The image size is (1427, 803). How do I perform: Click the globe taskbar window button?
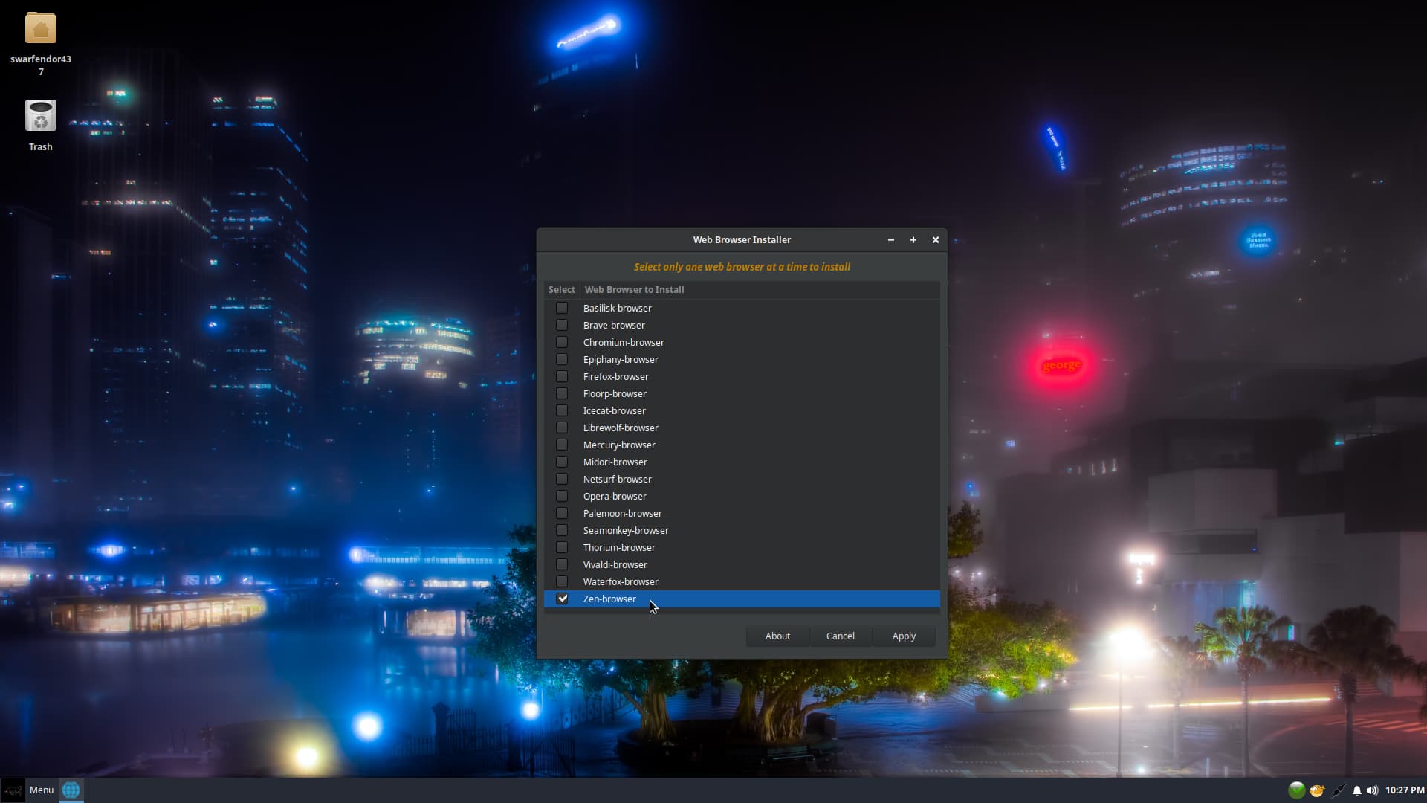tap(71, 790)
